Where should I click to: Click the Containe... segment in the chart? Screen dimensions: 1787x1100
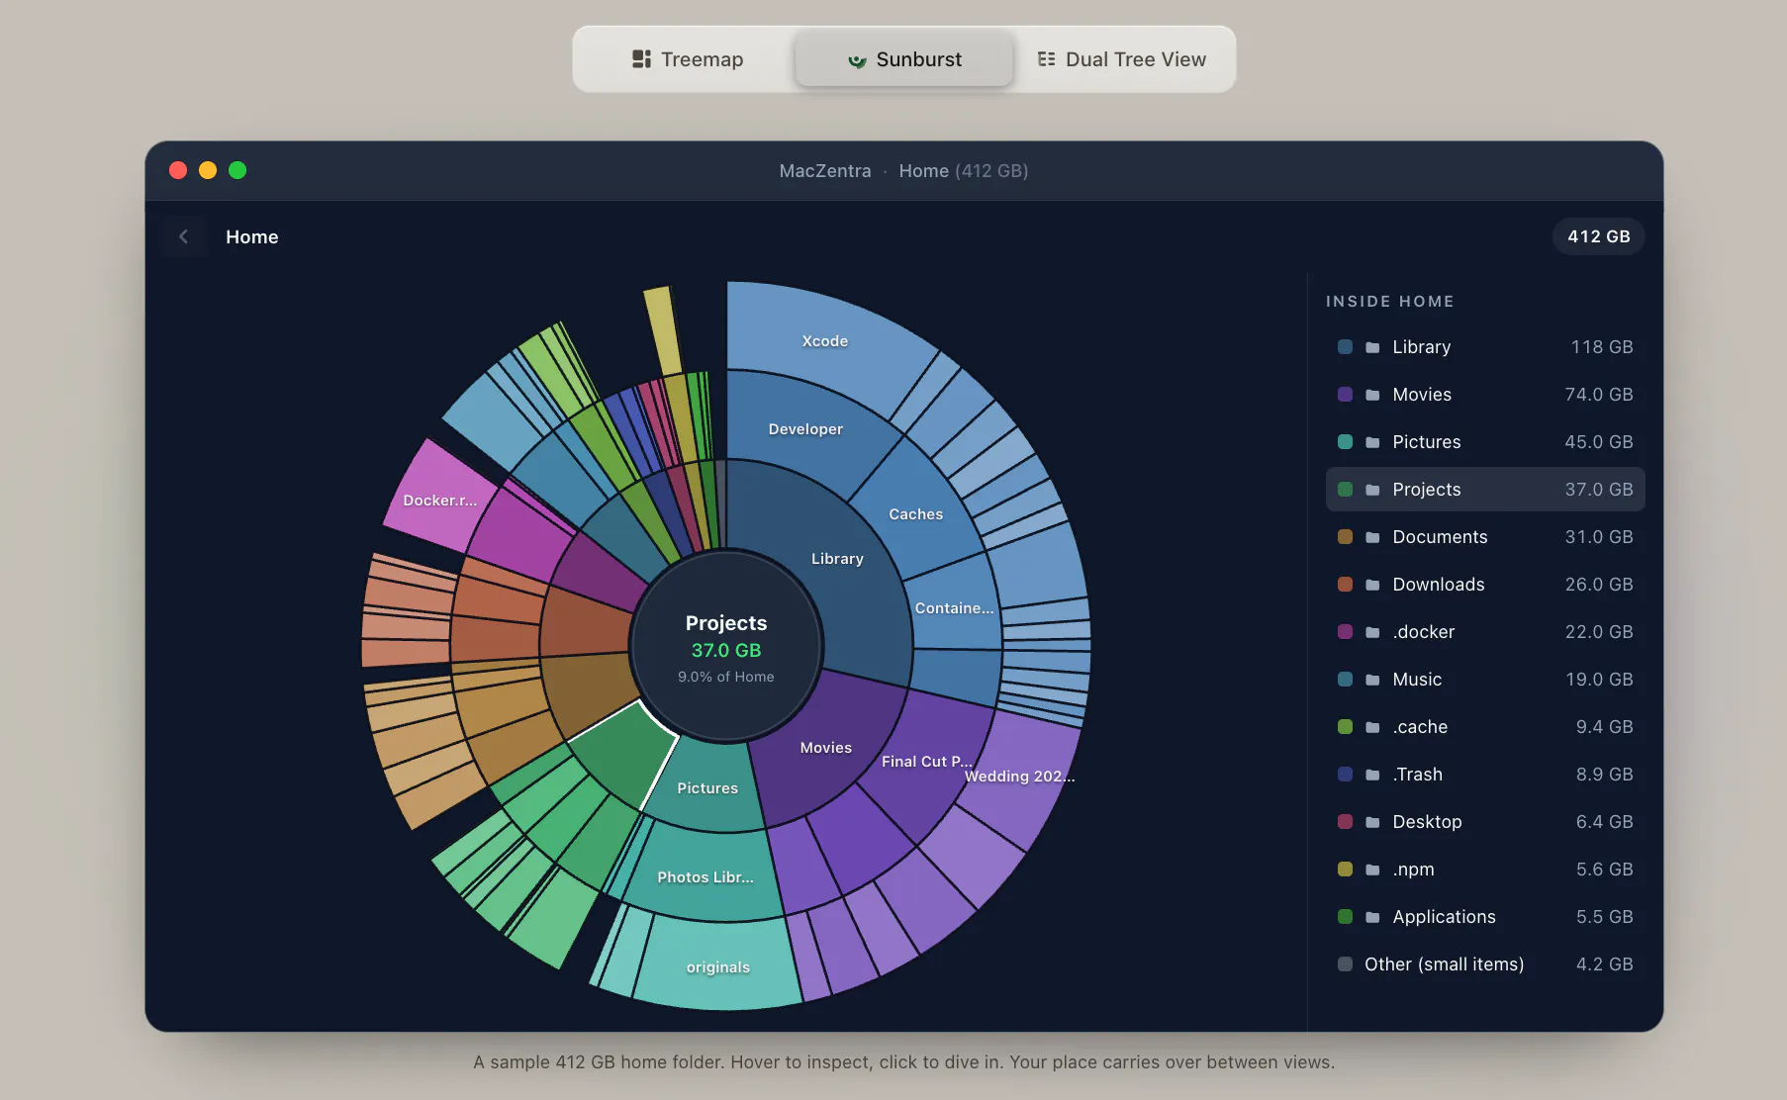coord(954,608)
